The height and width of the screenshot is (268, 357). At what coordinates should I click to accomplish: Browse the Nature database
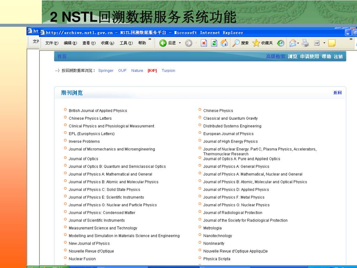coord(137,70)
